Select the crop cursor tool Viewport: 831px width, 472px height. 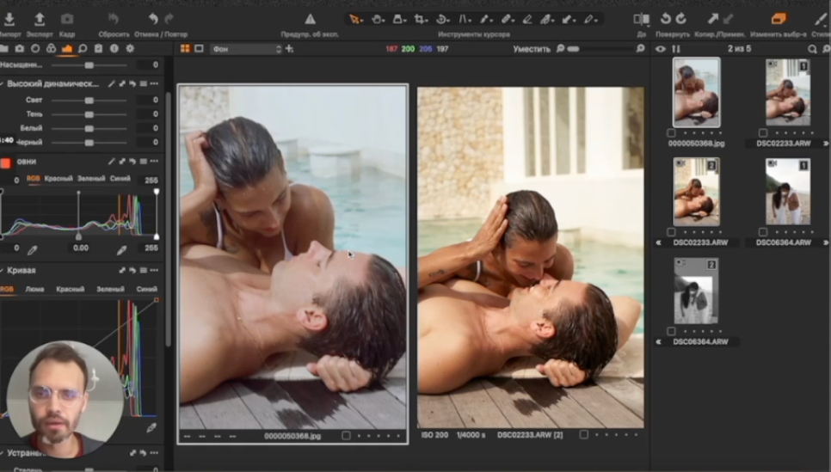tap(420, 19)
